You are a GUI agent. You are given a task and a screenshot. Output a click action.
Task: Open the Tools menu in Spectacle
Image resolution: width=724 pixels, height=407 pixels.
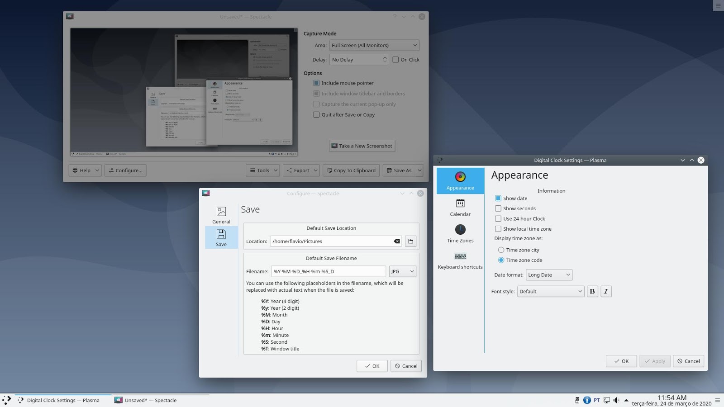(262, 170)
